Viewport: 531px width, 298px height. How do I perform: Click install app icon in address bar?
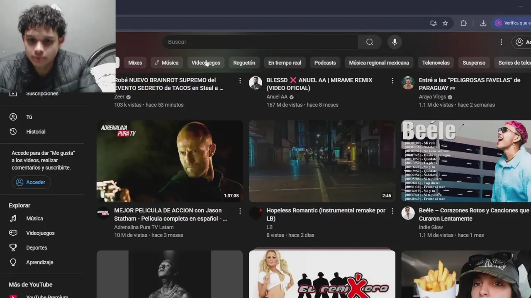(x=434, y=23)
